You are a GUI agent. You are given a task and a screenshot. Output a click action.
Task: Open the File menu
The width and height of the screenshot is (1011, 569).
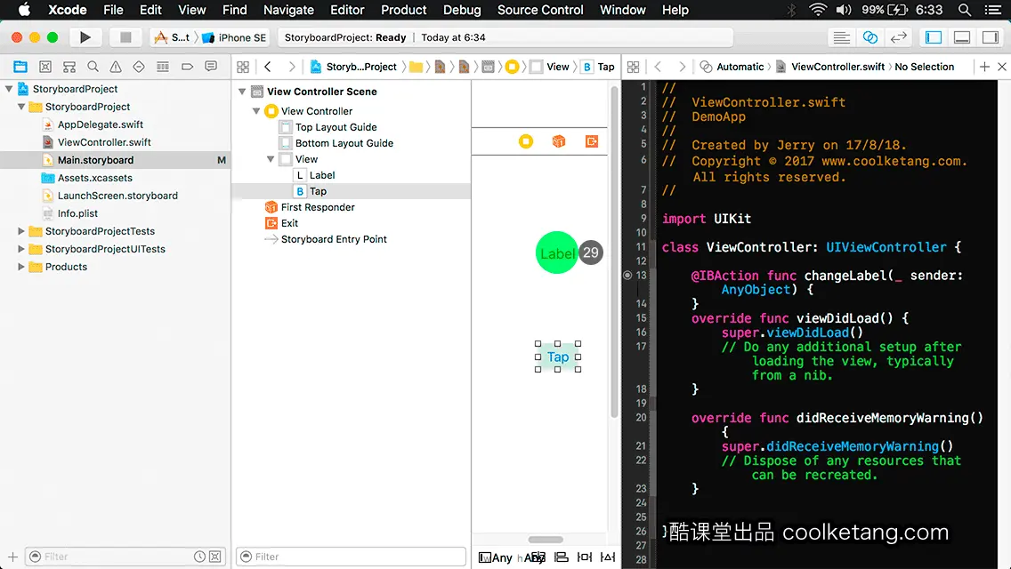113,10
